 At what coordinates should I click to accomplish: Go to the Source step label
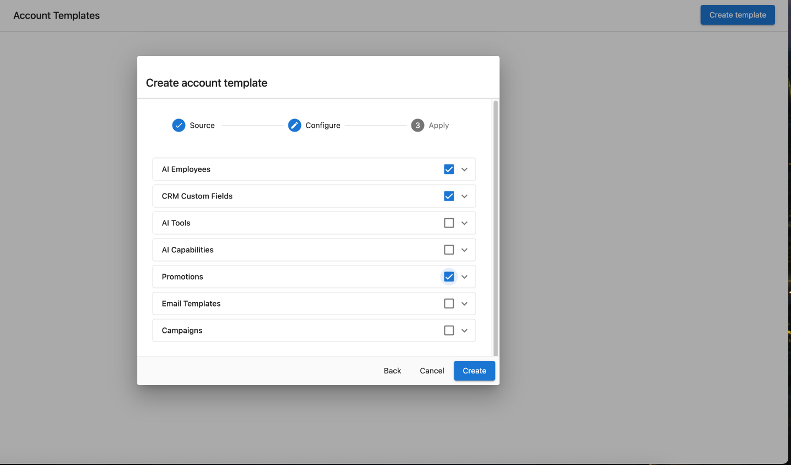pos(202,126)
